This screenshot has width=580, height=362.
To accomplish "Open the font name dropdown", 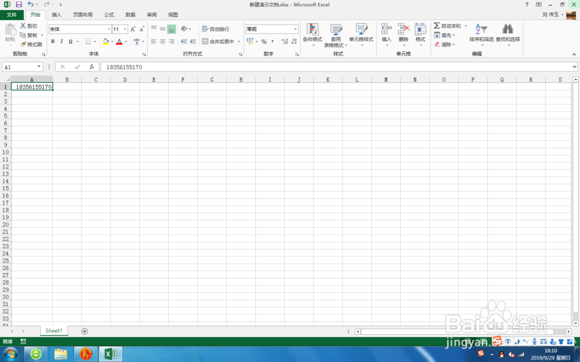I will pyautogui.click(x=109, y=28).
